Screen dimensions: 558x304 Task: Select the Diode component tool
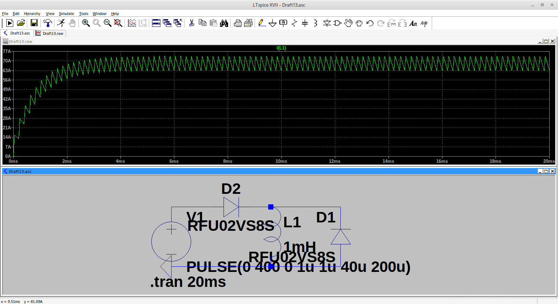[x=327, y=23]
